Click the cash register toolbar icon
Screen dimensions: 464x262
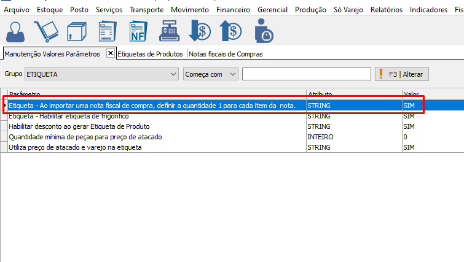click(x=168, y=31)
